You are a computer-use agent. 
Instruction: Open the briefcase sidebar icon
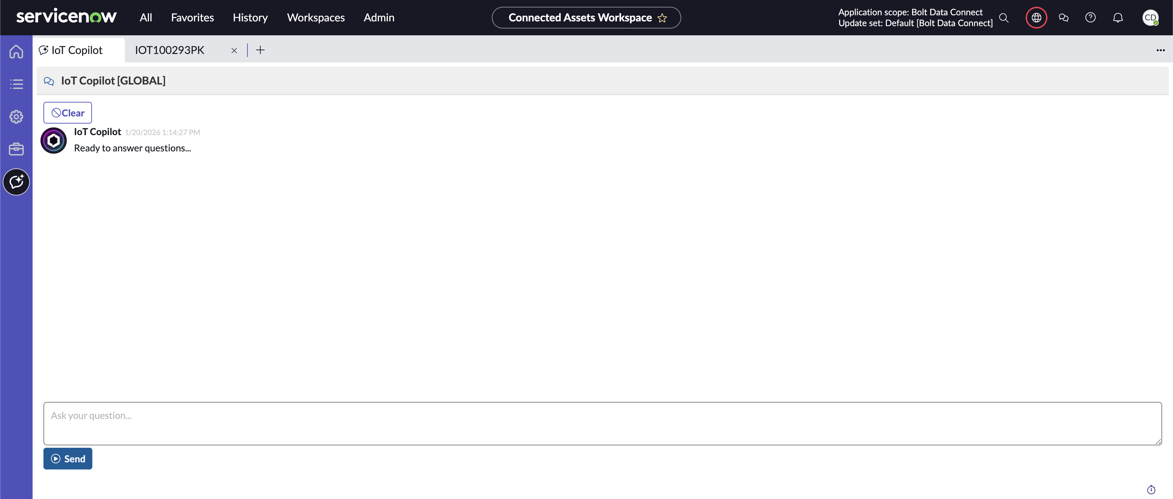(x=16, y=149)
